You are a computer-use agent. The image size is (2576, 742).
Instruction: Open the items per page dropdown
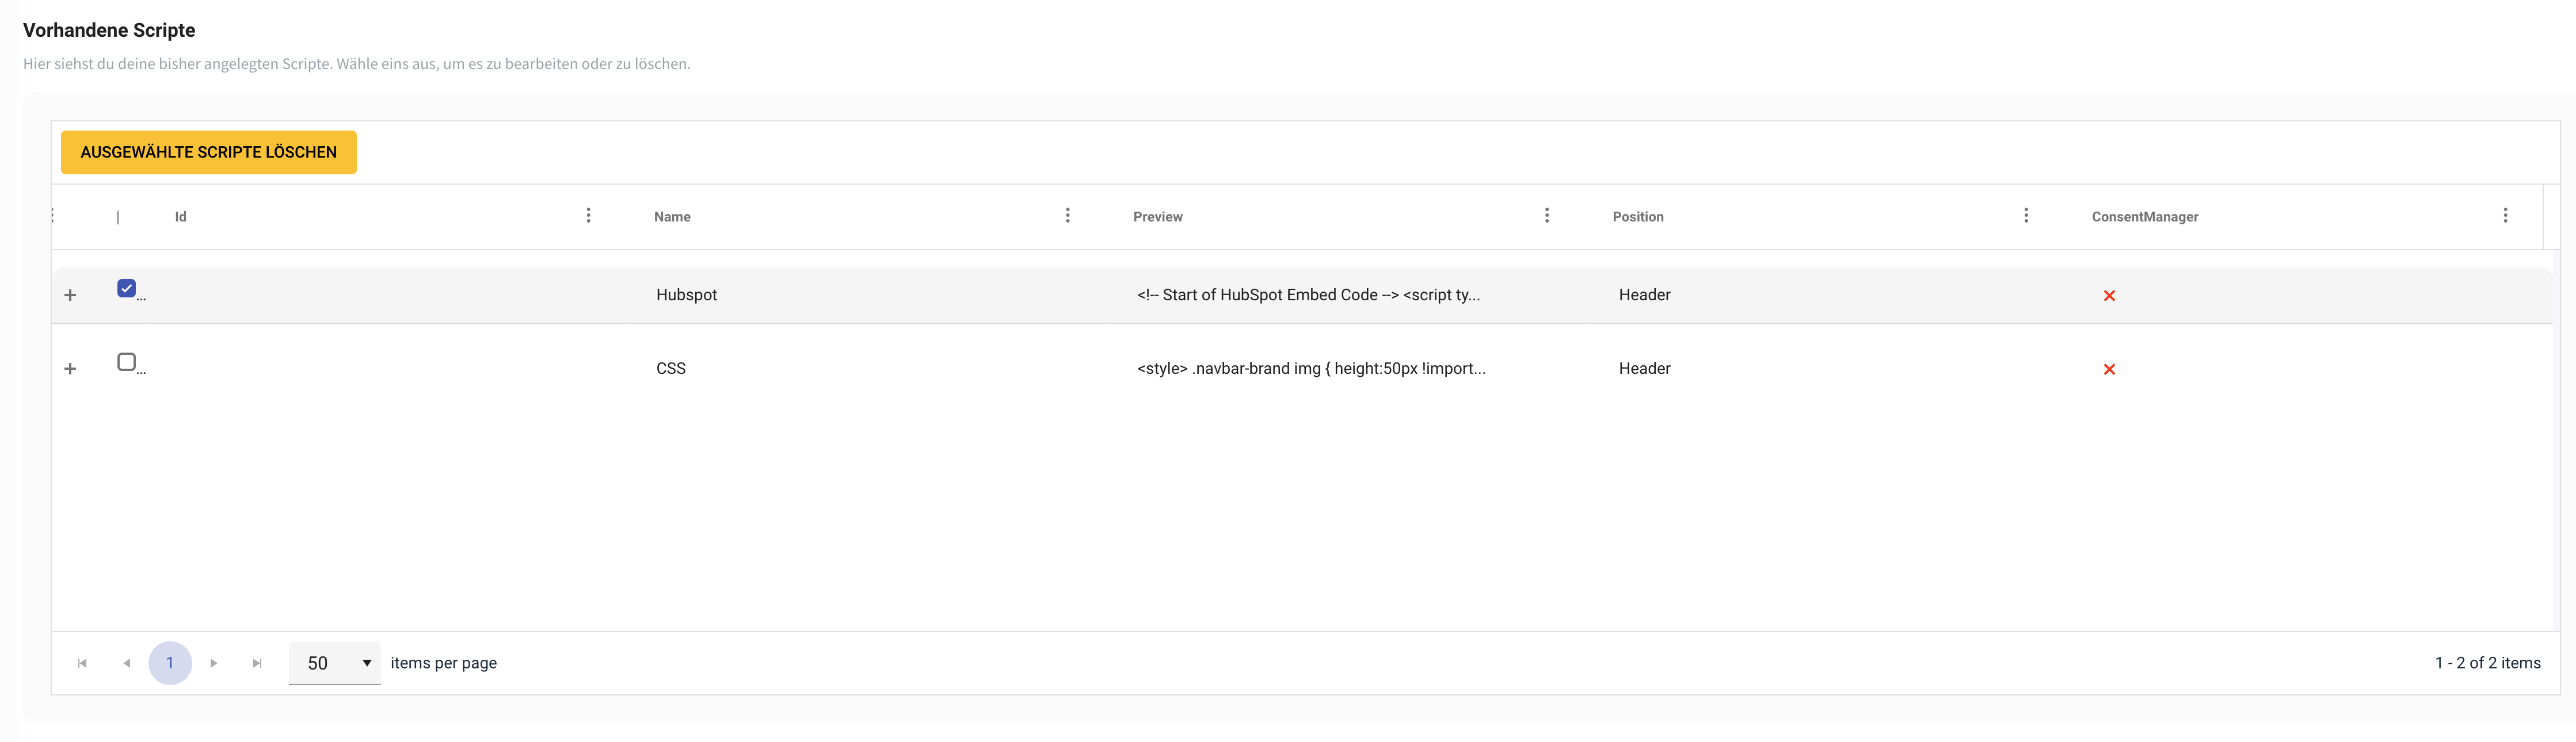(x=334, y=663)
